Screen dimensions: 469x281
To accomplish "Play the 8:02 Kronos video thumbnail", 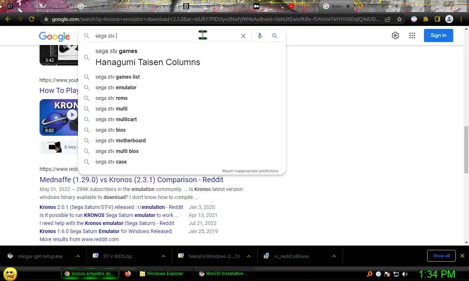I will click(59, 117).
